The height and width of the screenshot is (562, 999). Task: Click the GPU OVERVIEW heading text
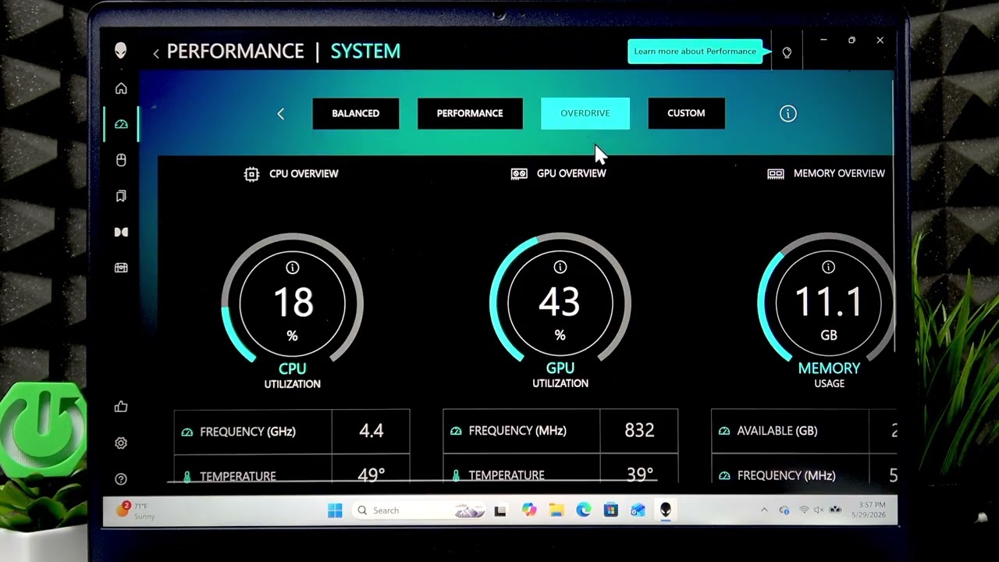pos(571,173)
